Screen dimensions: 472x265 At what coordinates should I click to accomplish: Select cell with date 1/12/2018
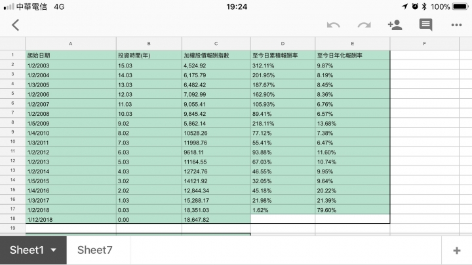71,219
